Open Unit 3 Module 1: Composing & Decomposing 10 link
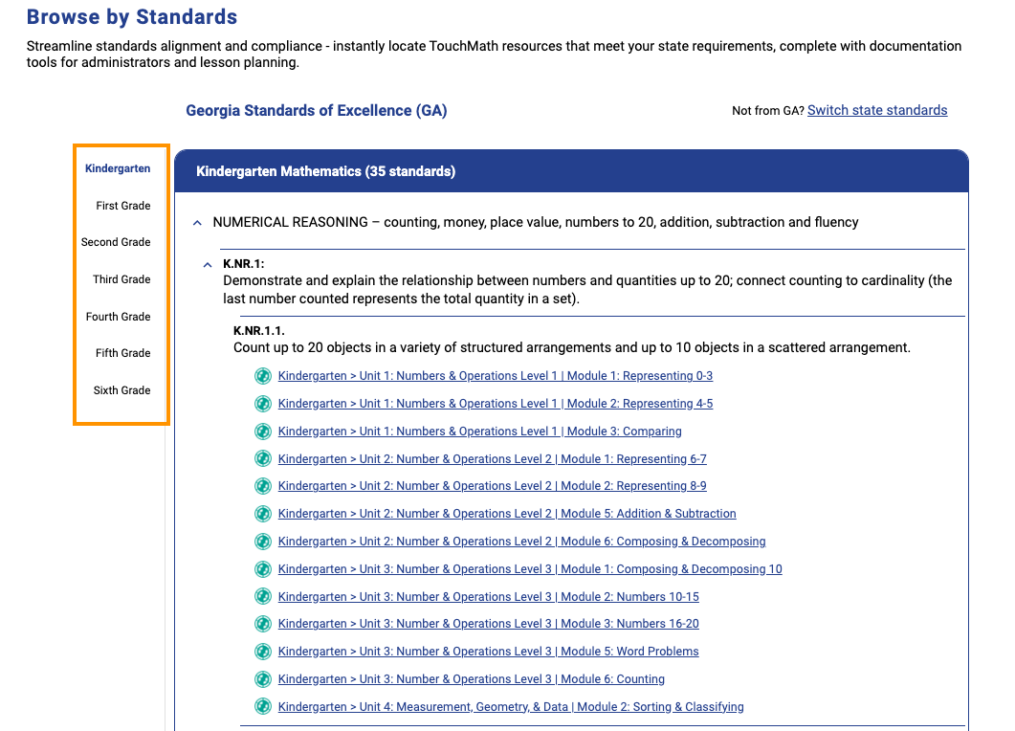Image resolution: width=1015 pixels, height=731 pixels. 530,569
